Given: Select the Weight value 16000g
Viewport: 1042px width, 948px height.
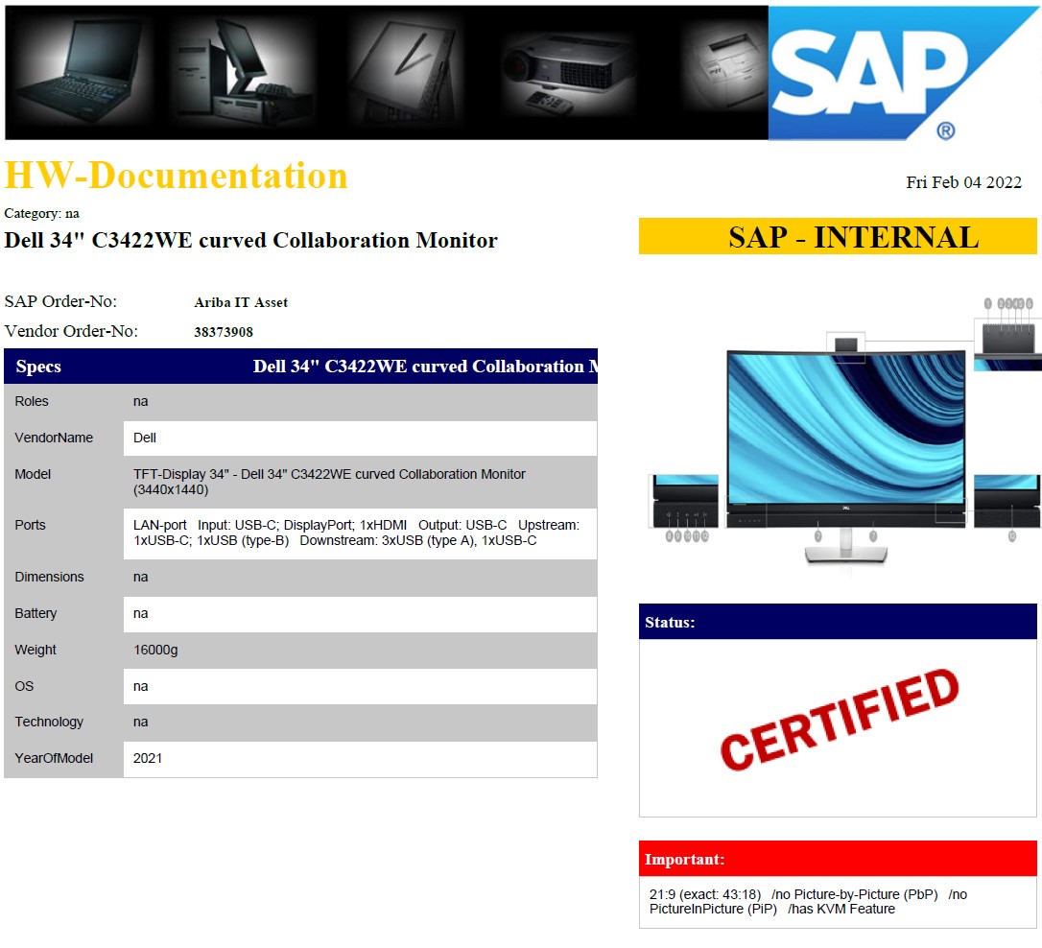Looking at the screenshot, I should pos(155,650).
